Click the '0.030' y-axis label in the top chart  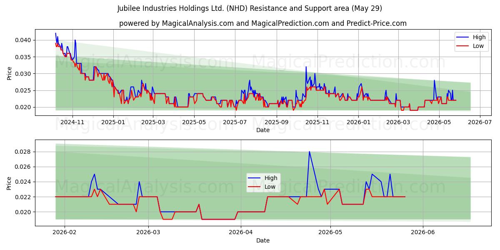point(23,74)
